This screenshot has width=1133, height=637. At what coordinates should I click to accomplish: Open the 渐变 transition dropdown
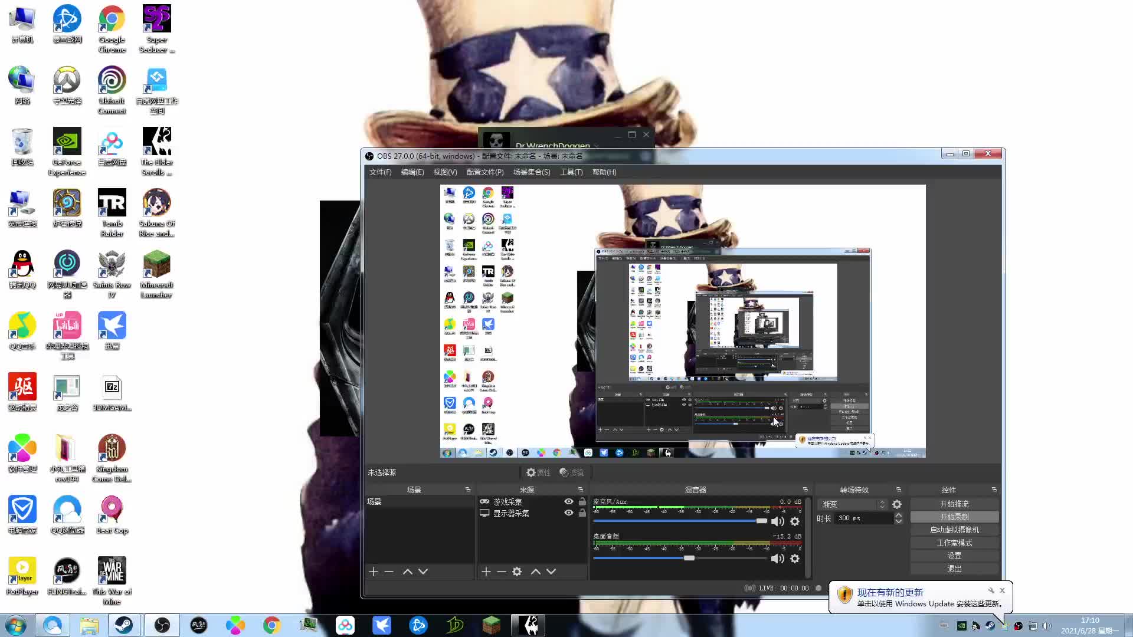pos(853,504)
